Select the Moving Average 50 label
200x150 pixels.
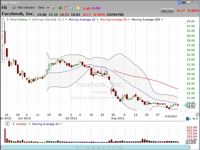(115, 20)
